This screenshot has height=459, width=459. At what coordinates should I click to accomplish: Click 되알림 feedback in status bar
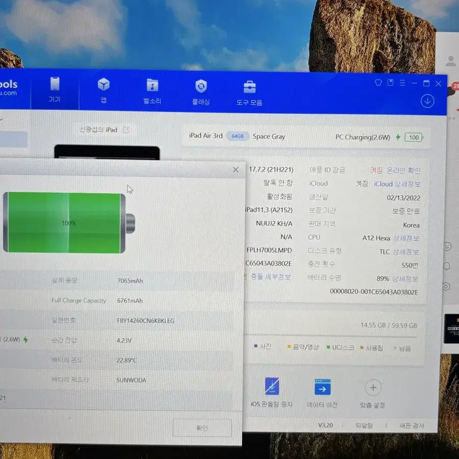tap(364, 425)
